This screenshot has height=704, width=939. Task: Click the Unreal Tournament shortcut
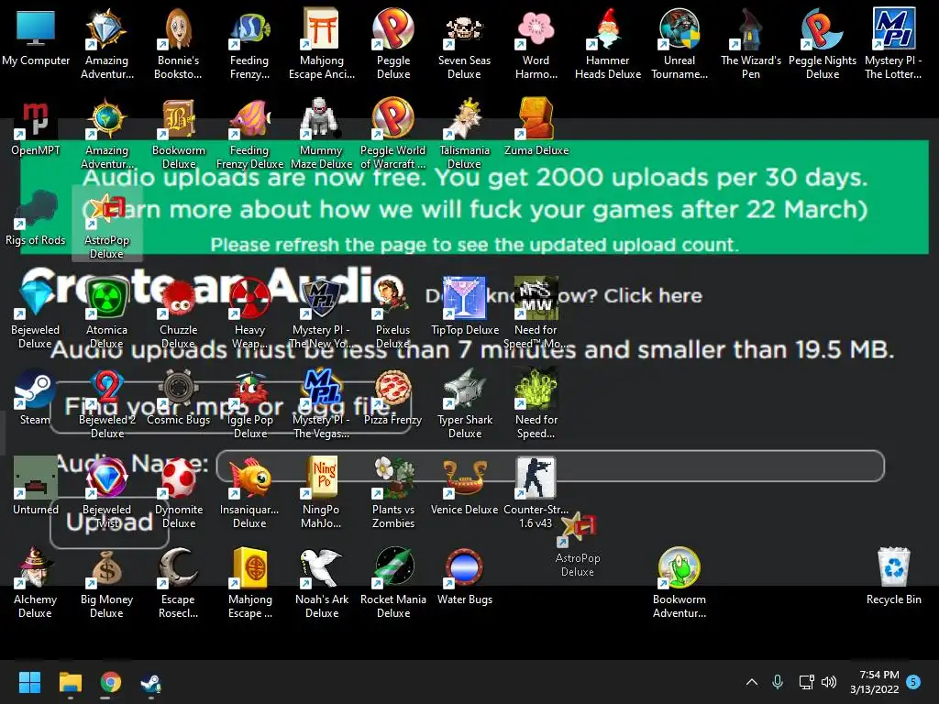point(679,42)
